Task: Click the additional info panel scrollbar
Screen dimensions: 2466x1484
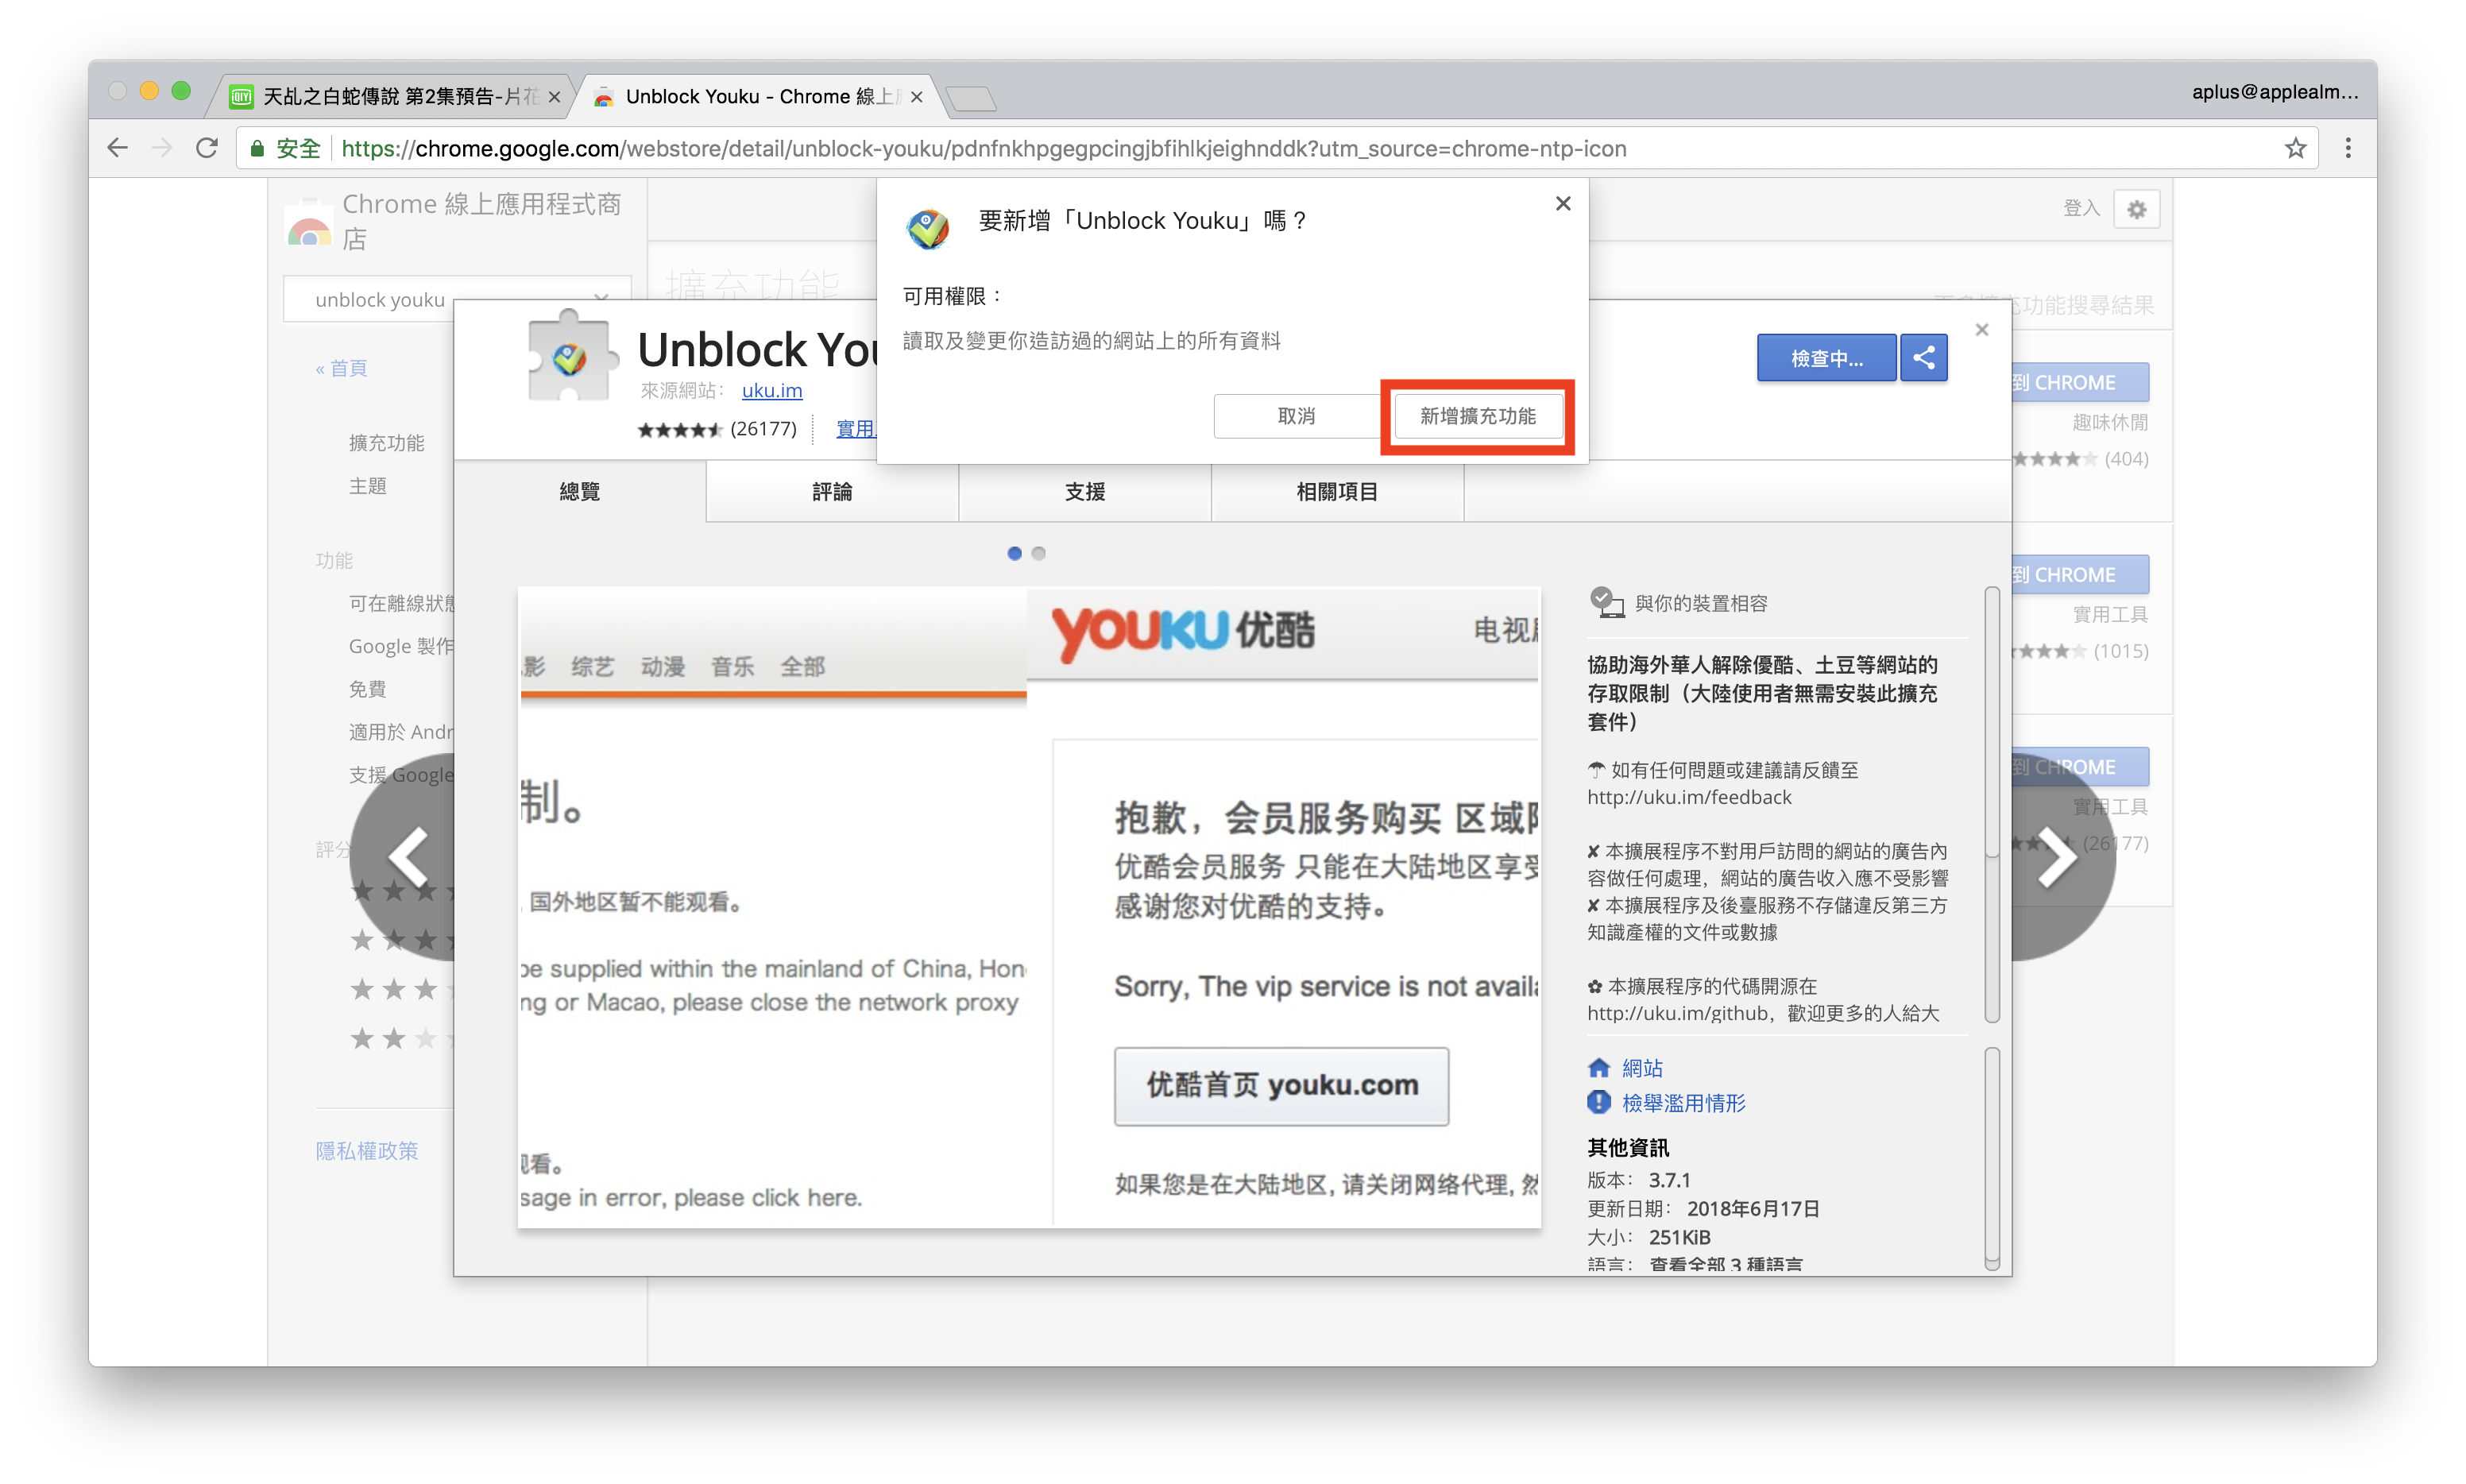Action: 1991,1159
